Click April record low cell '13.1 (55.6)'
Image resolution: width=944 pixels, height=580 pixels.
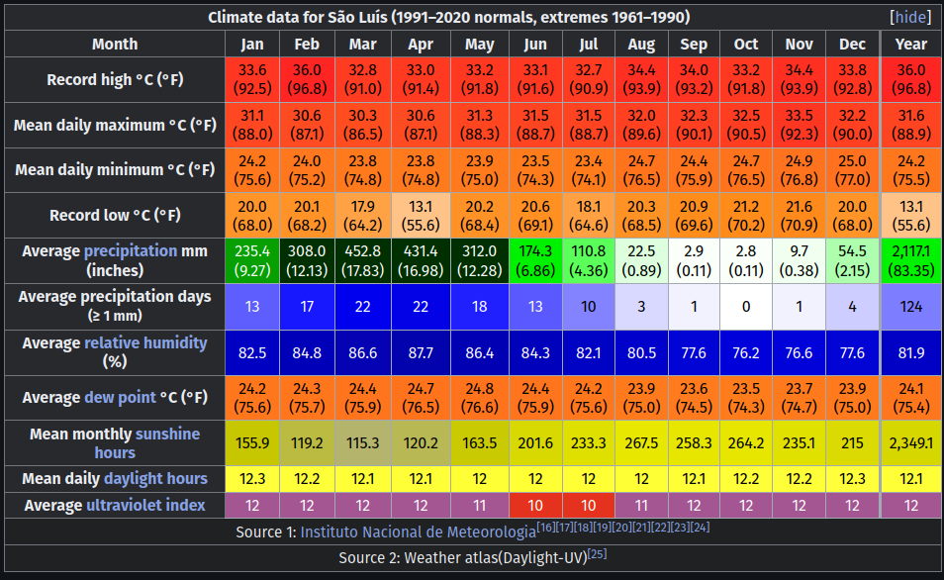421,215
